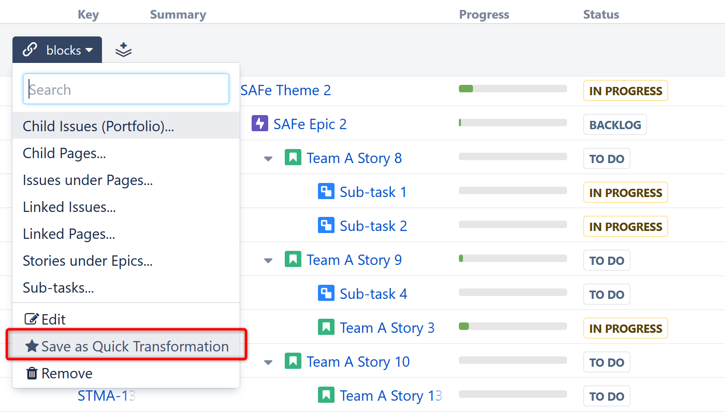Select Child Issues (Portfolio) menu option

coord(98,126)
